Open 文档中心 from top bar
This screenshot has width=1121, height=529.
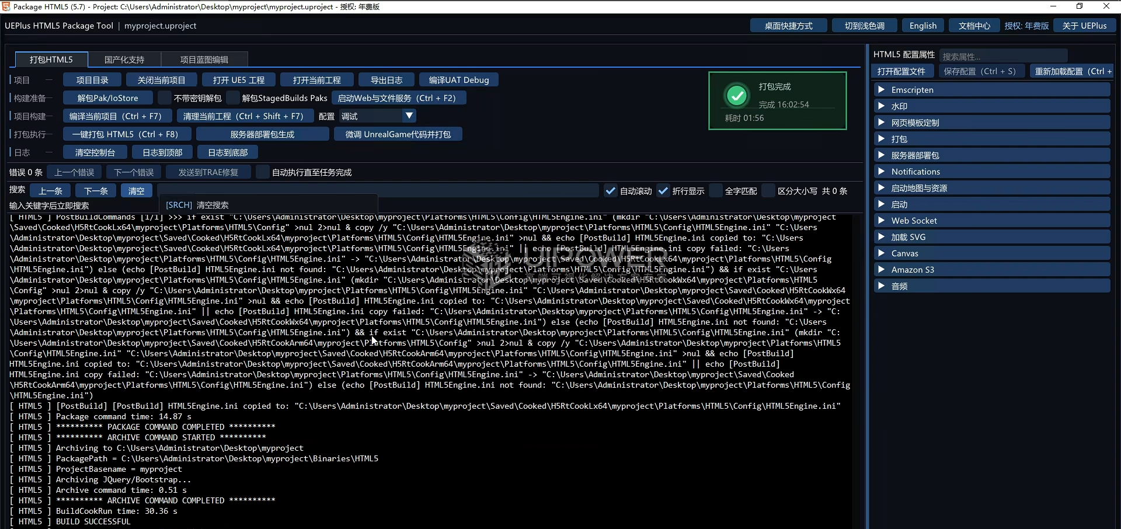(x=974, y=26)
